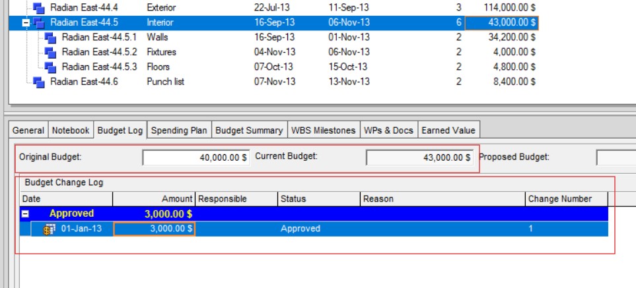
Task: Select the Floors WBS node icon
Action: [x=51, y=67]
